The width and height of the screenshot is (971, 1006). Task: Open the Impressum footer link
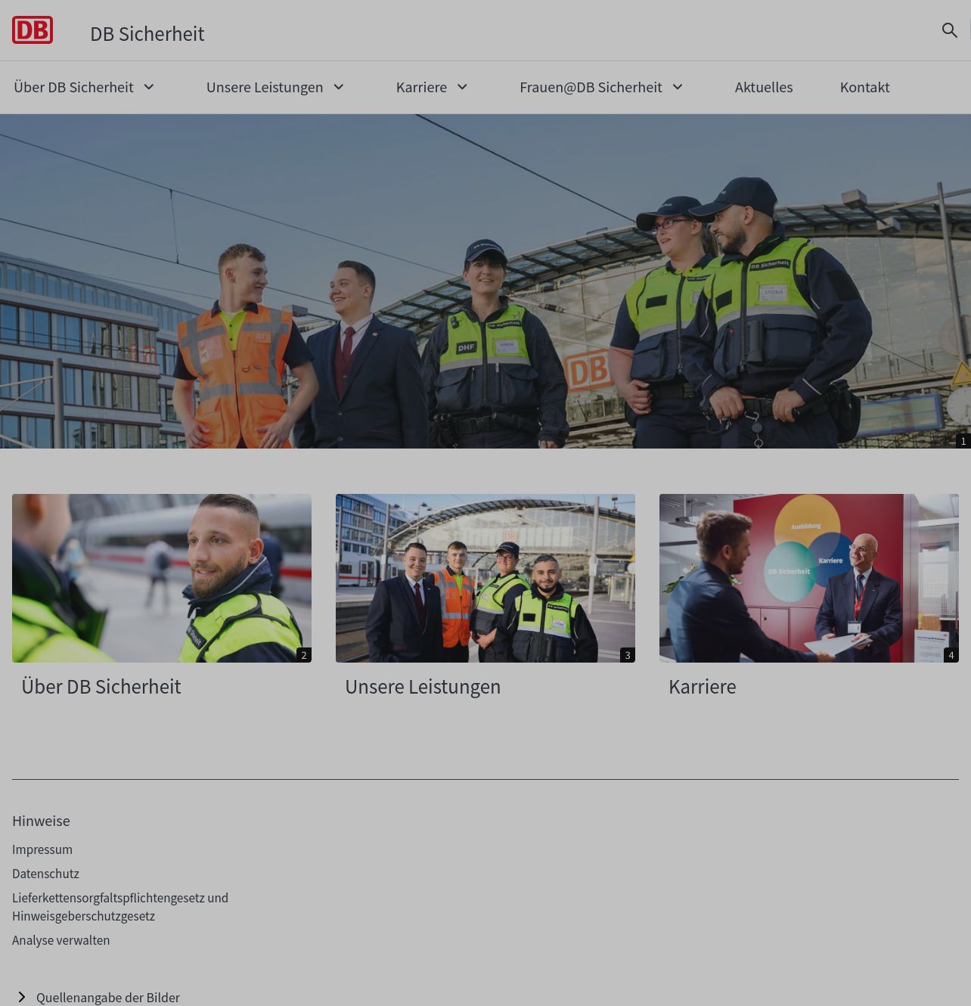(x=42, y=849)
